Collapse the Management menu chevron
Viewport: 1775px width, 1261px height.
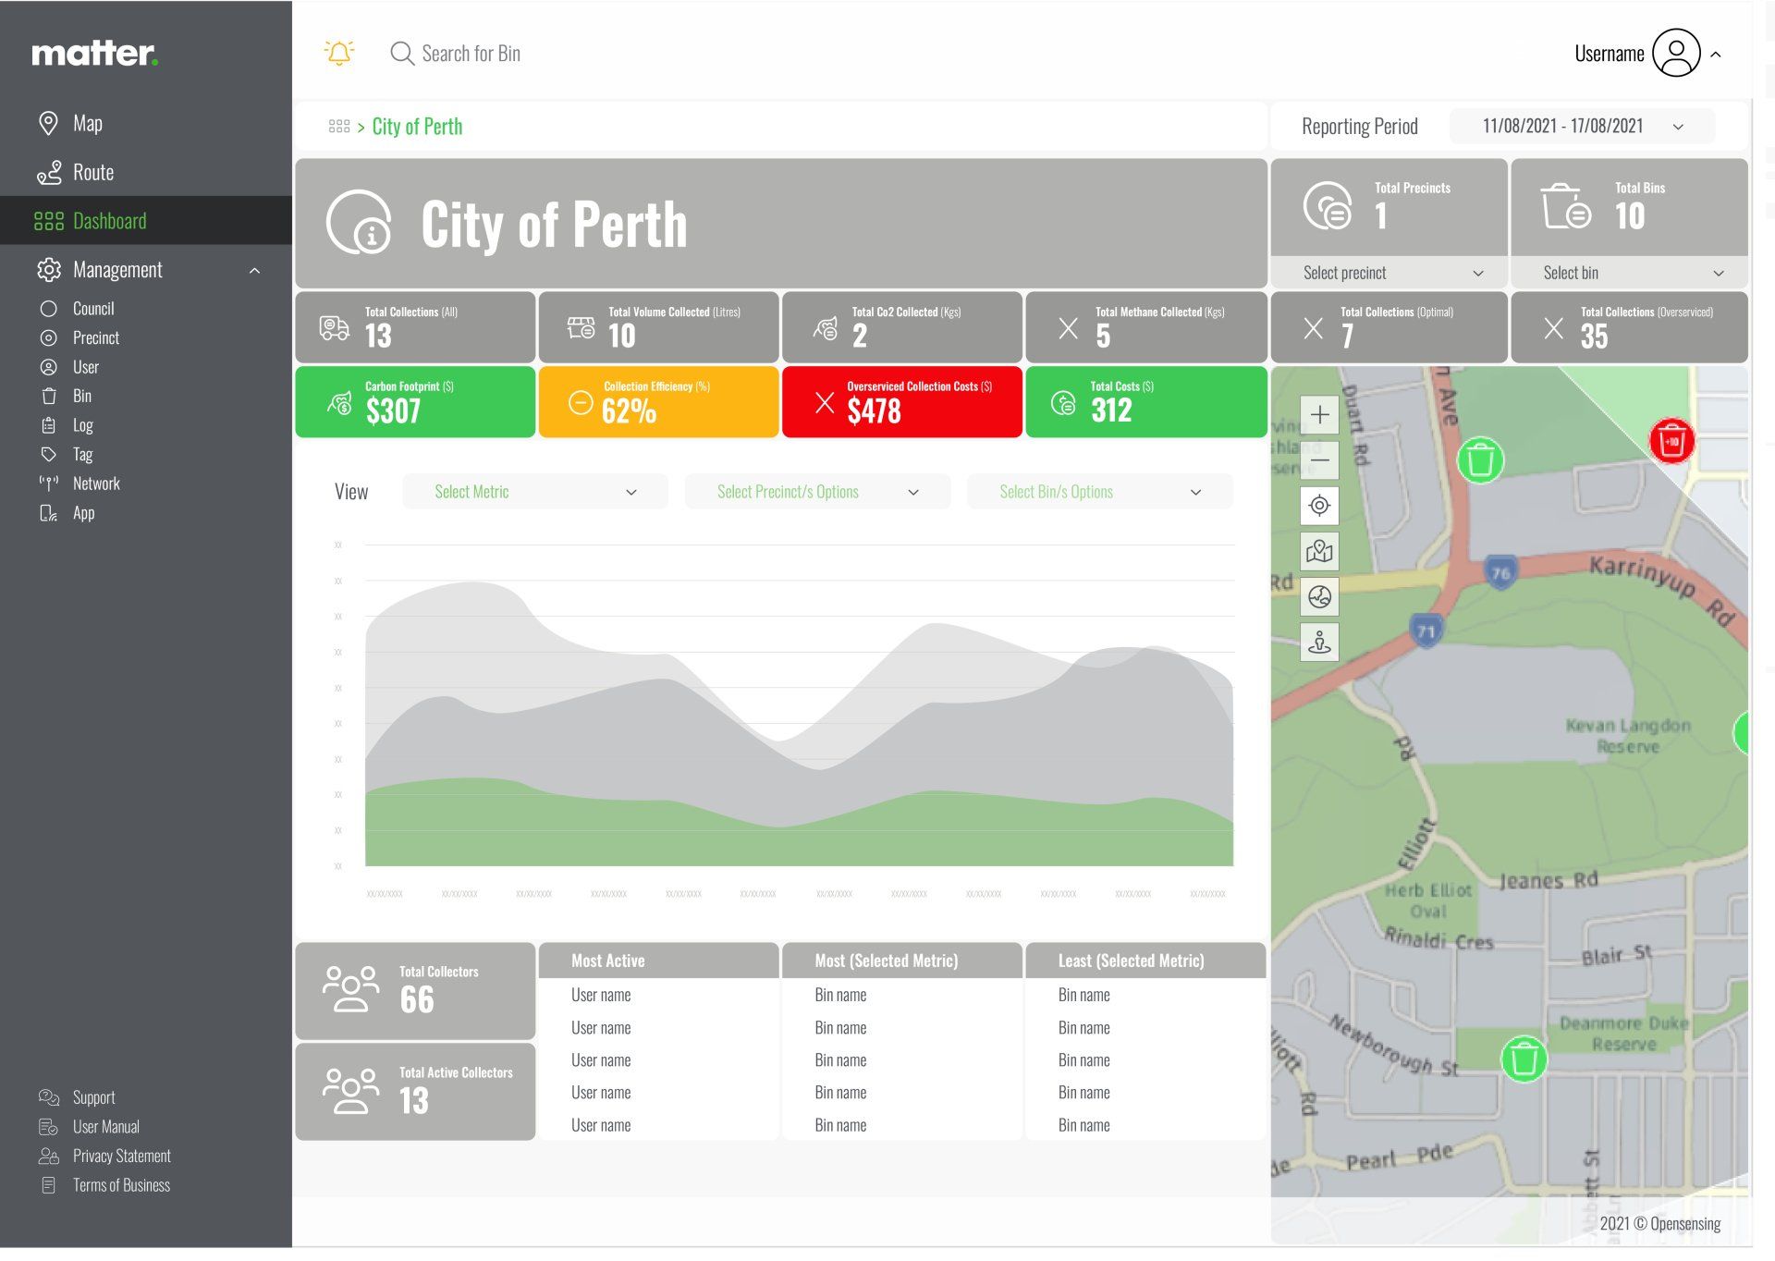click(254, 271)
